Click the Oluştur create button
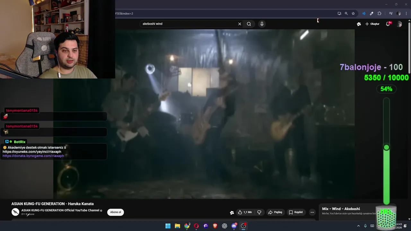The height and width of the screenshot is (231, 411). (372, 24)
